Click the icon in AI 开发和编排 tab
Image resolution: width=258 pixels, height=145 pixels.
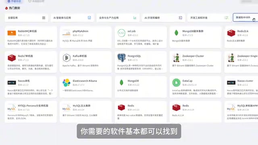click(x=180, y=18)
